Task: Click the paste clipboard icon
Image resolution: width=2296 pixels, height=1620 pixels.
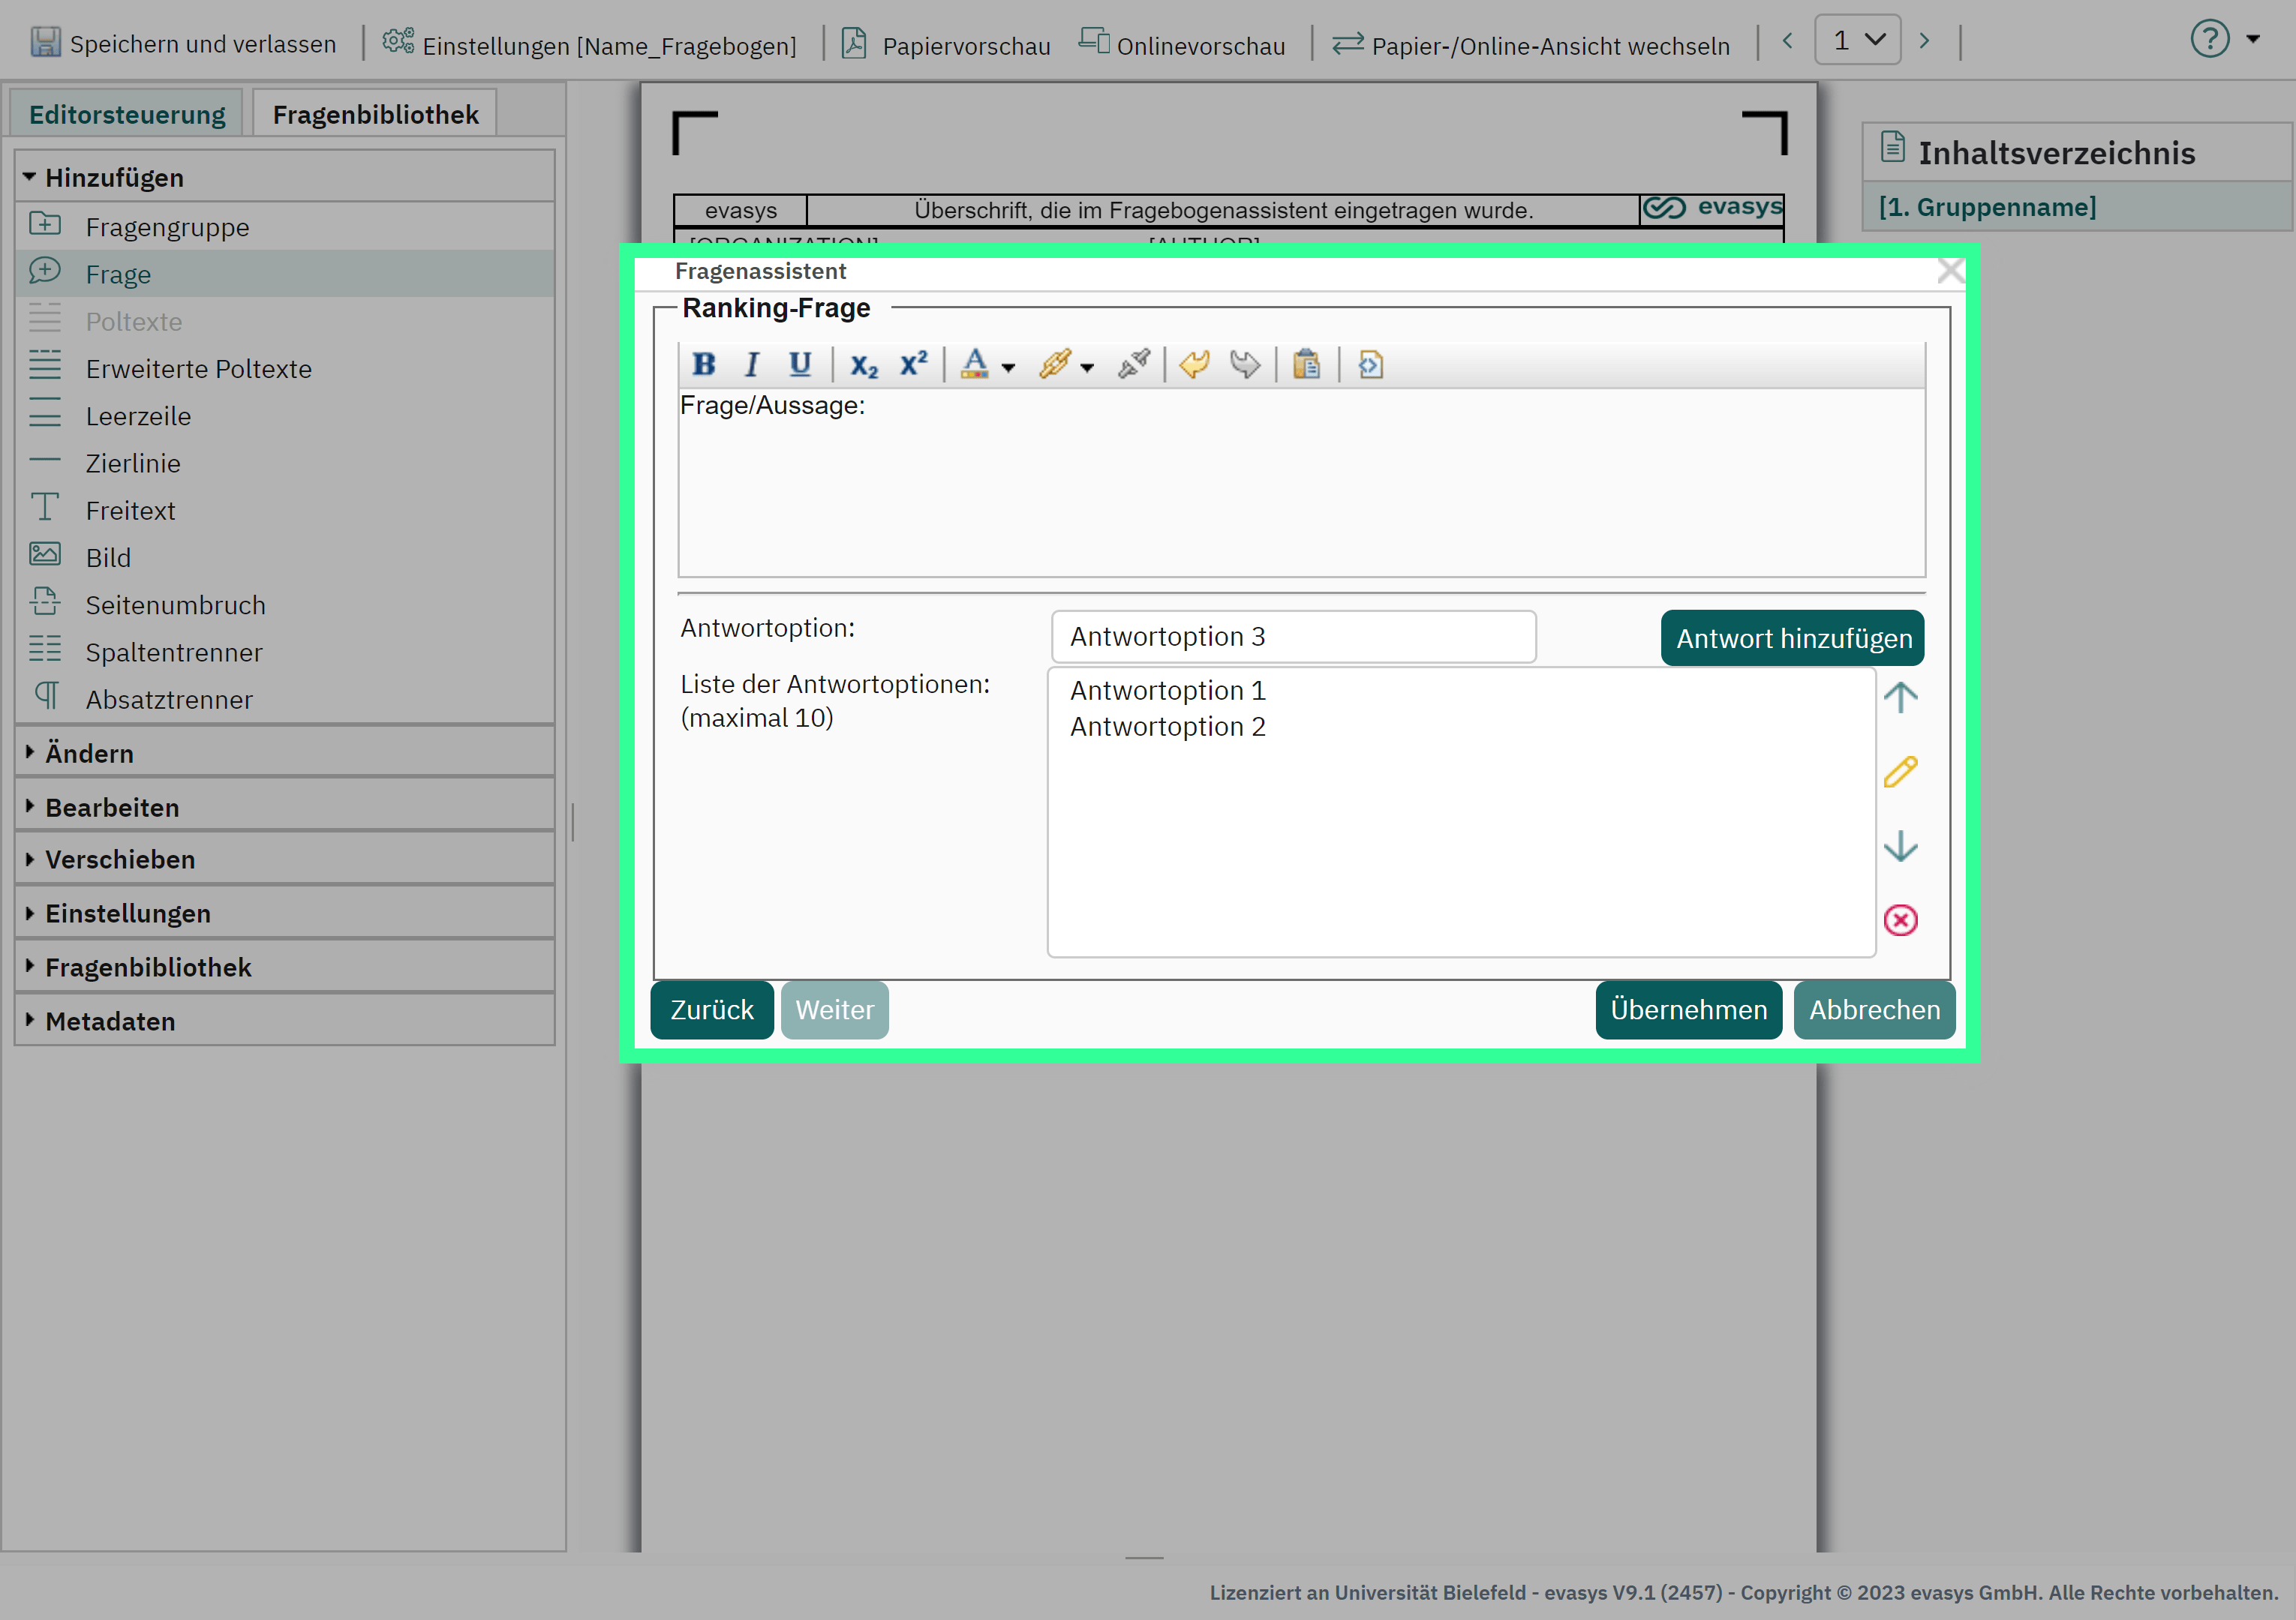Action: (1306, 364)
